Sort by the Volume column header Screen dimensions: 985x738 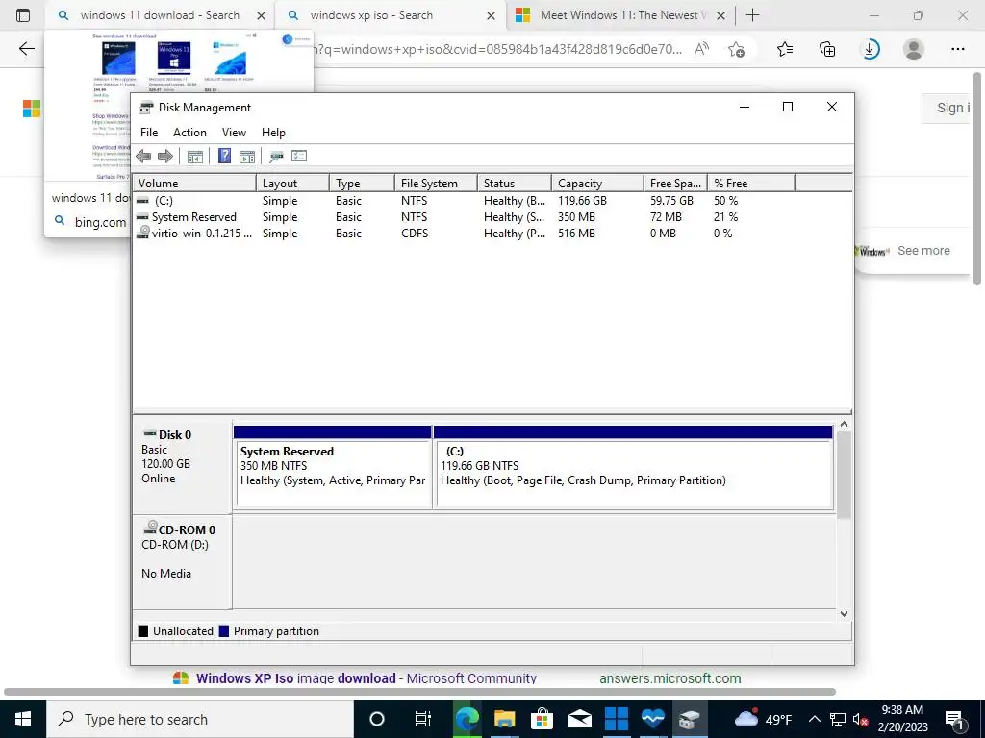(194, 184)
